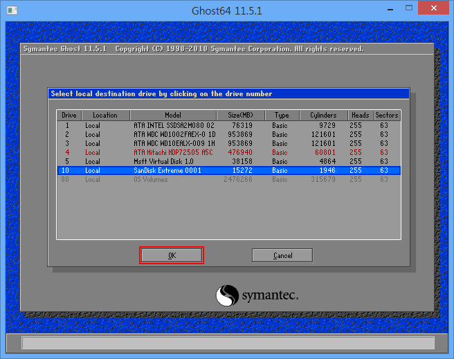Maximize the Ghost64 window
The image size is (454, 359).
pyautogui.click(x=409, y=8)
